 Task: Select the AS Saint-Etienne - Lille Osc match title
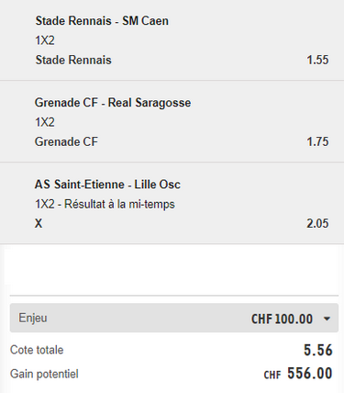pos(107,185)
